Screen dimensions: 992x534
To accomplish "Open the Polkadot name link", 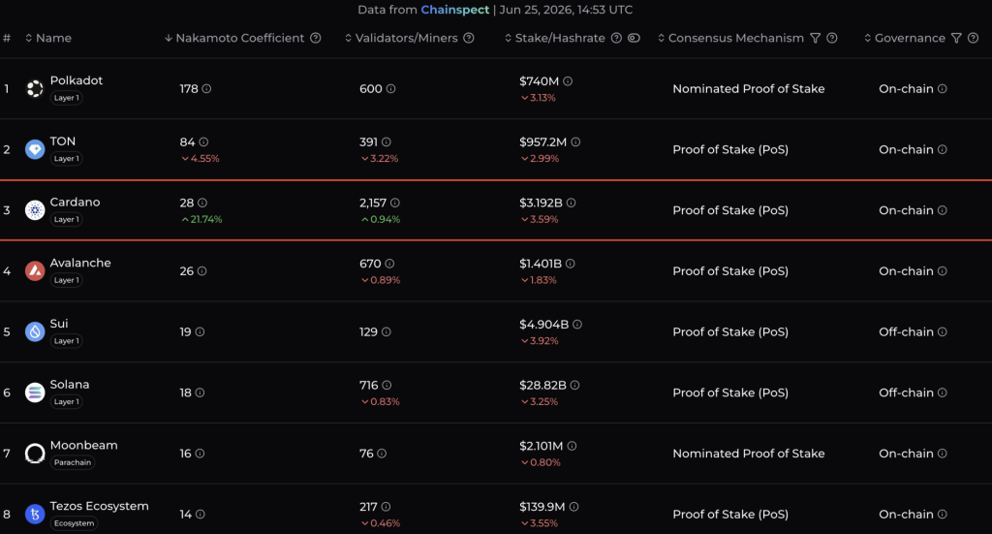I will [x=76, y=80].
